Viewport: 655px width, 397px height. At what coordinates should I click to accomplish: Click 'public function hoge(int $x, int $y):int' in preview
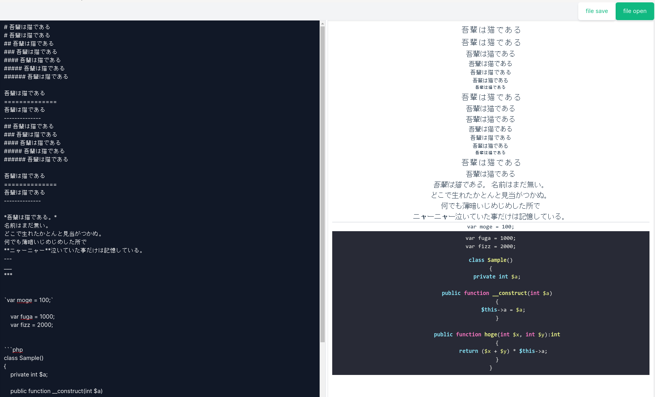coord(497,334)
